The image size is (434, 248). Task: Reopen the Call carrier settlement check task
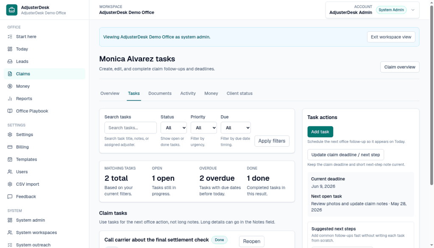(x=252, y=241)
